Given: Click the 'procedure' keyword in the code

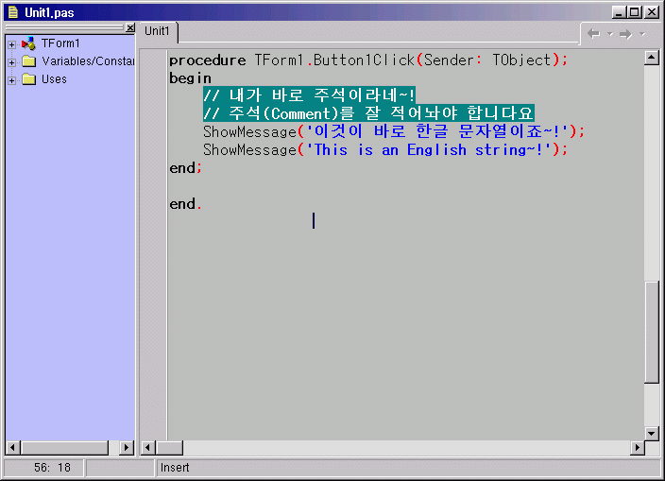Looking at the screenshot, I should click(x=208, y=60).
